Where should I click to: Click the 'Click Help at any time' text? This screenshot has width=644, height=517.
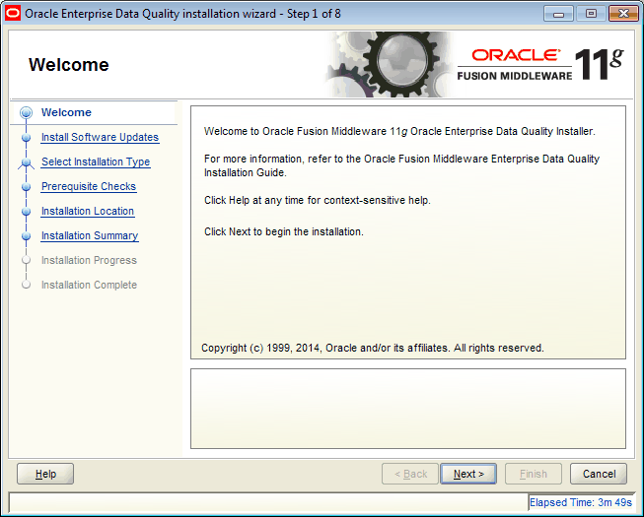coord(318,201)
